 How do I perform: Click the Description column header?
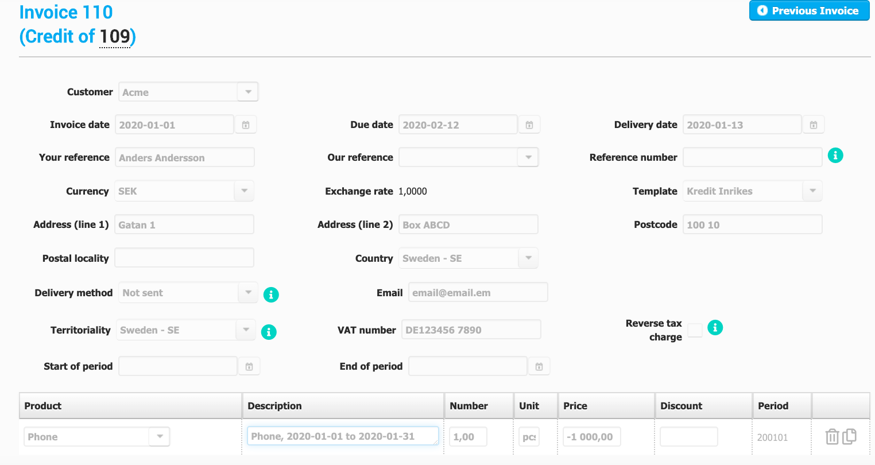tap(343, 406)
